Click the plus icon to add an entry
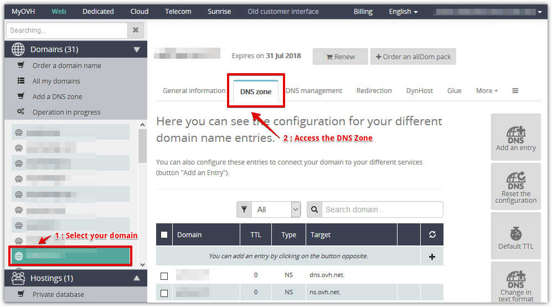 coord(432,257)
